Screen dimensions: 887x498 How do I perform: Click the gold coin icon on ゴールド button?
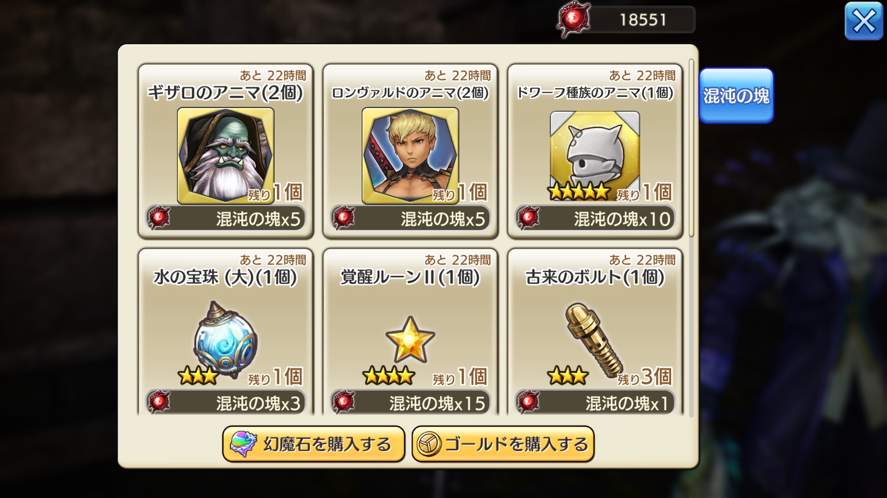pyautogui.click(x=429, y=444)
